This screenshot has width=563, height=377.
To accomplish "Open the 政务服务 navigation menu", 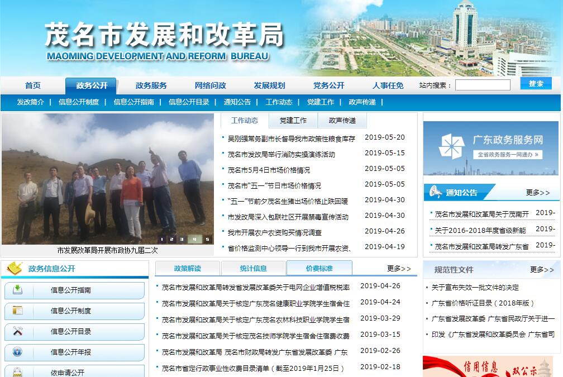I will [151, 85].
